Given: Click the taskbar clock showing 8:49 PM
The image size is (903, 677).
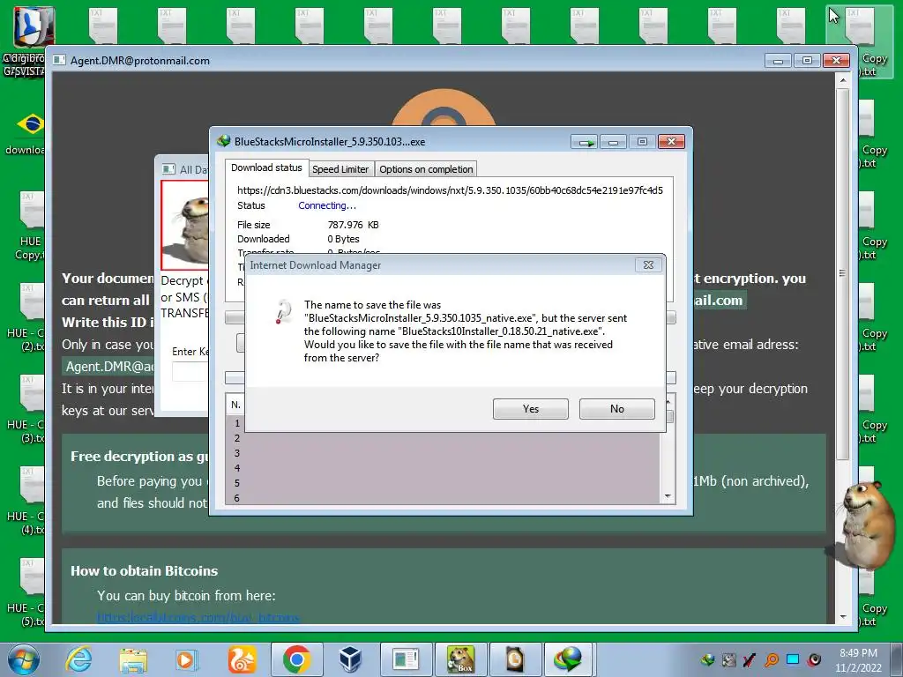Looking at the screenshot, I should pos(858,659).
